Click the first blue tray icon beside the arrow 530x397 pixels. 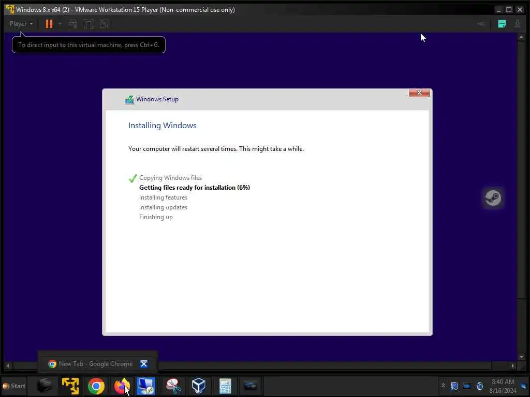[454, 386]
